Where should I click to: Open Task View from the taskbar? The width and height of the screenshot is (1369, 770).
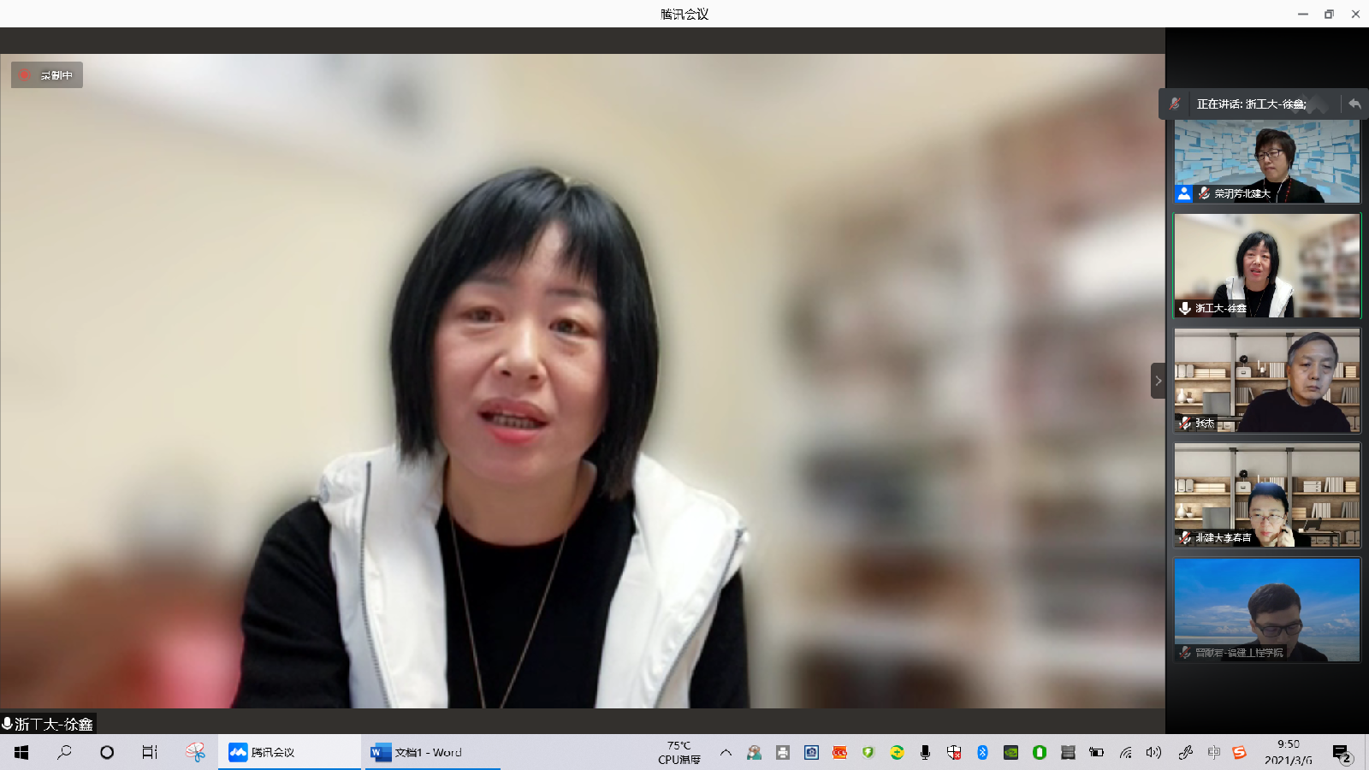pos(150,752)
